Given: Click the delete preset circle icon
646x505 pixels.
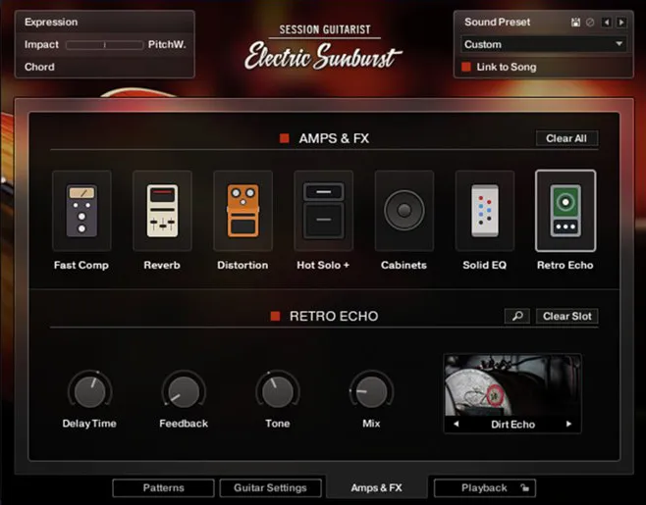Looking at the screenshot, I should (590, 23).
